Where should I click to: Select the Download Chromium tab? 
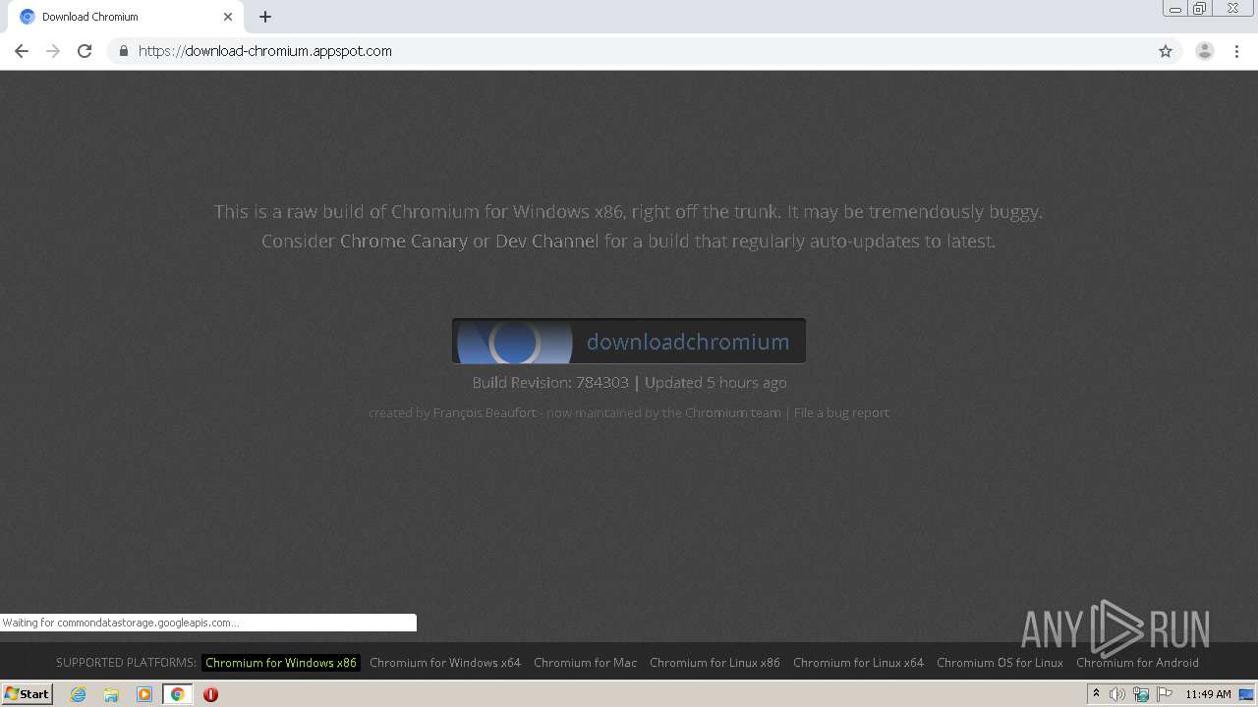tap(126, 17)
